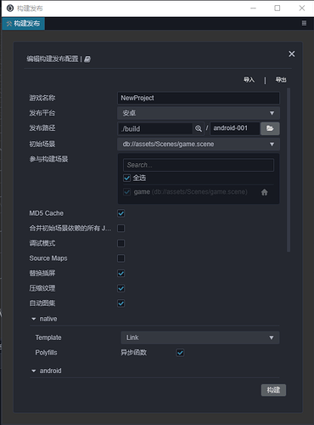Open build folder with folder icon button
The width and height of the screenshot is (314, 425).
coord(270,128)
